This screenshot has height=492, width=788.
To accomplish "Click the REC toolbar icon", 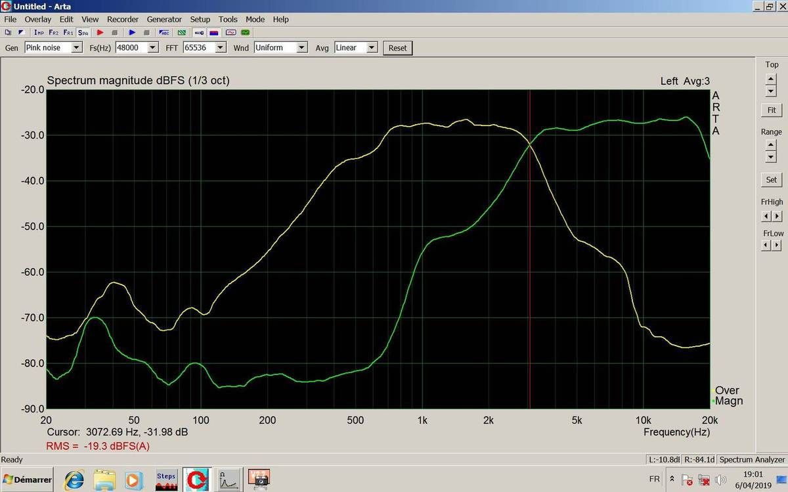I will click(x=164, y=32).
